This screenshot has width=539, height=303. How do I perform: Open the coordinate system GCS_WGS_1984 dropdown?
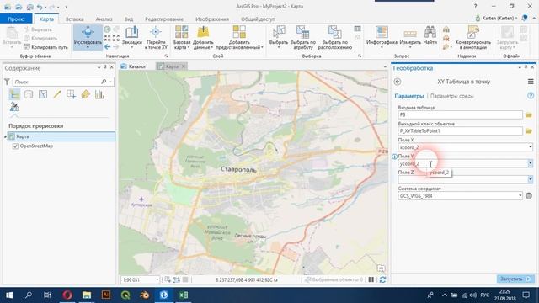tap(520, 195)
